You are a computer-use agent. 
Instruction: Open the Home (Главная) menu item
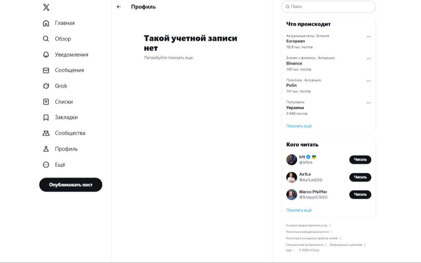64,23
